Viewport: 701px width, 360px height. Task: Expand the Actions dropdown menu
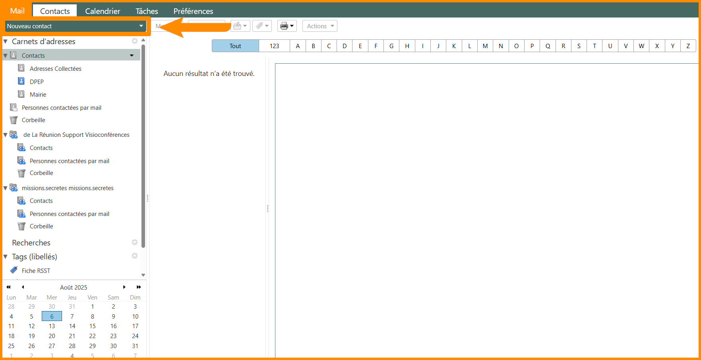320,26
